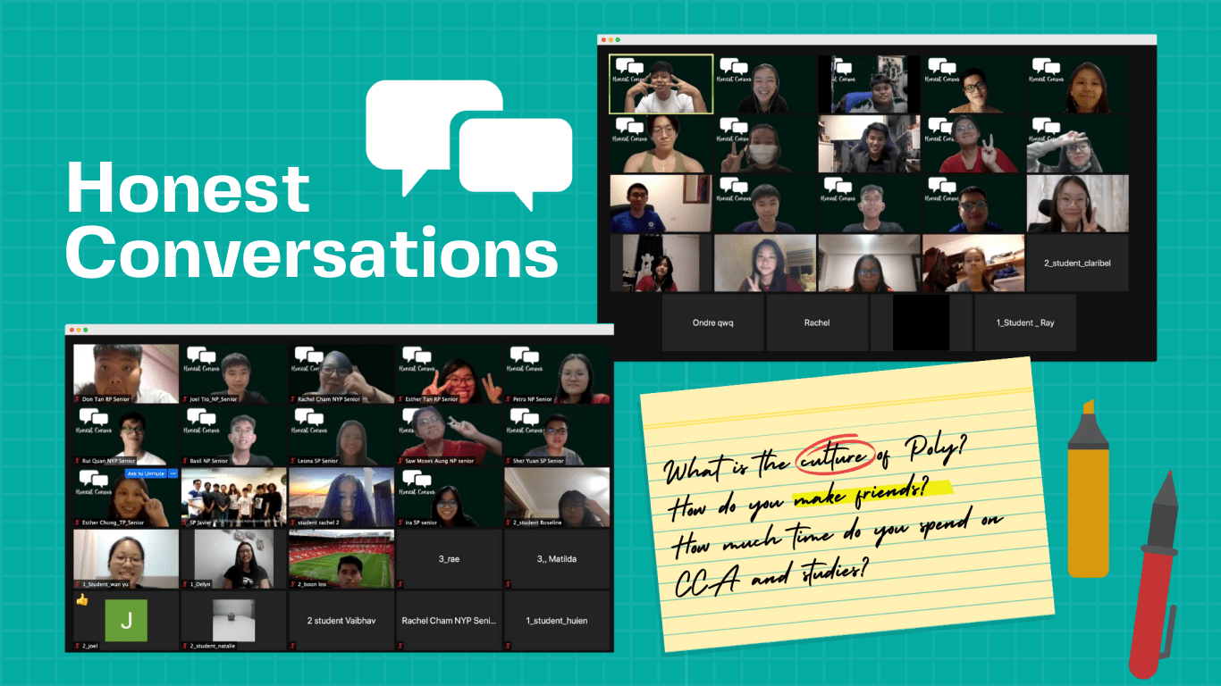Select the 2_student_claribel participant tile
This screenshot has width=1221, height=686.
coord(1077,264)
